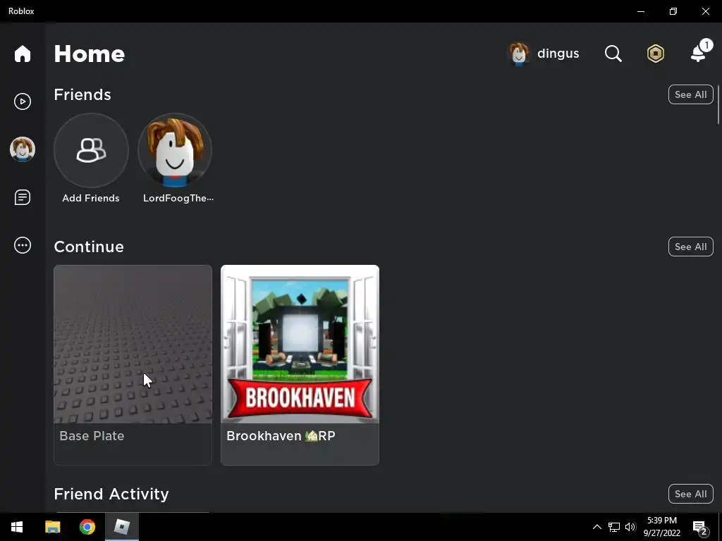The image size is (722, 541).
Task: Open the Brookhaven game thumbnail
Action: (300, 344)
